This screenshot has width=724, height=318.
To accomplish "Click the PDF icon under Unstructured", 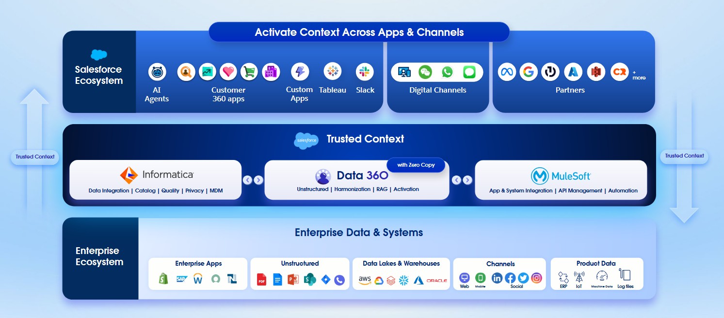I will click(x=261, y=280).
